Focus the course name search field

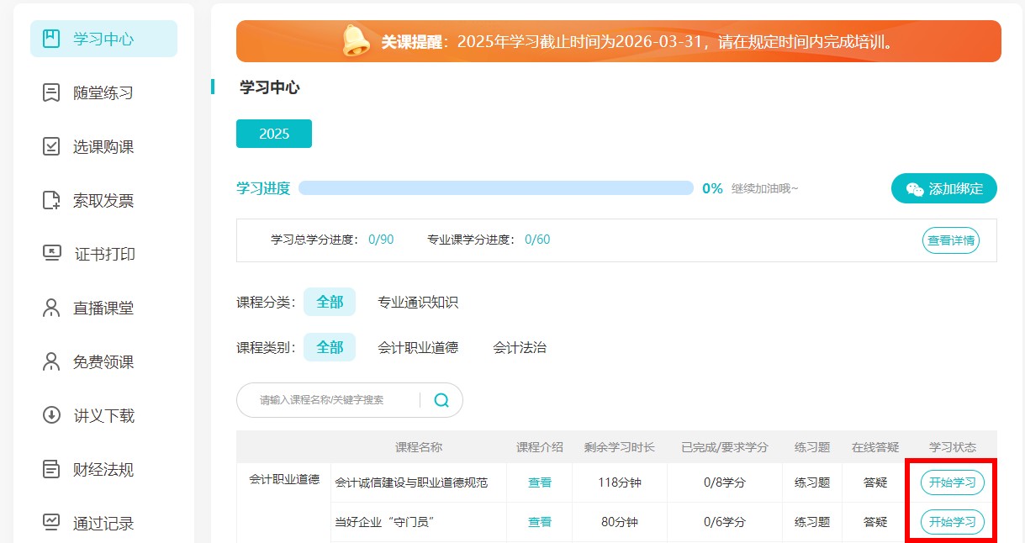(x=336, y=400)
